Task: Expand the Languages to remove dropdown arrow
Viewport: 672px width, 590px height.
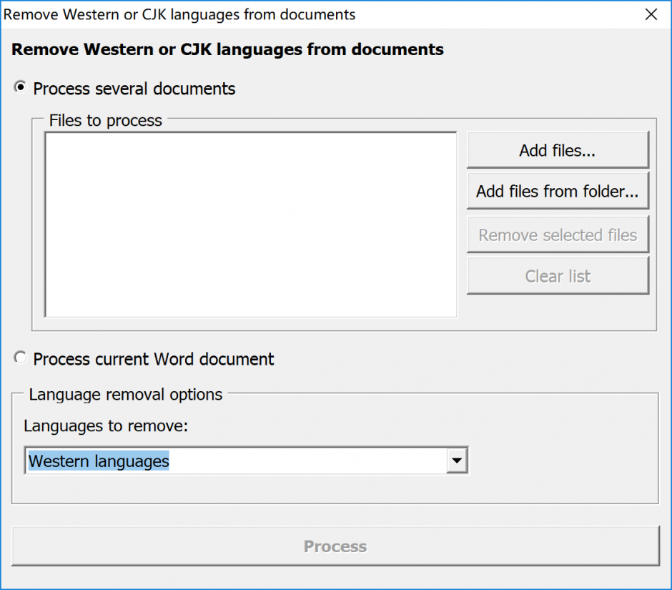Action: tap(456, 462)
